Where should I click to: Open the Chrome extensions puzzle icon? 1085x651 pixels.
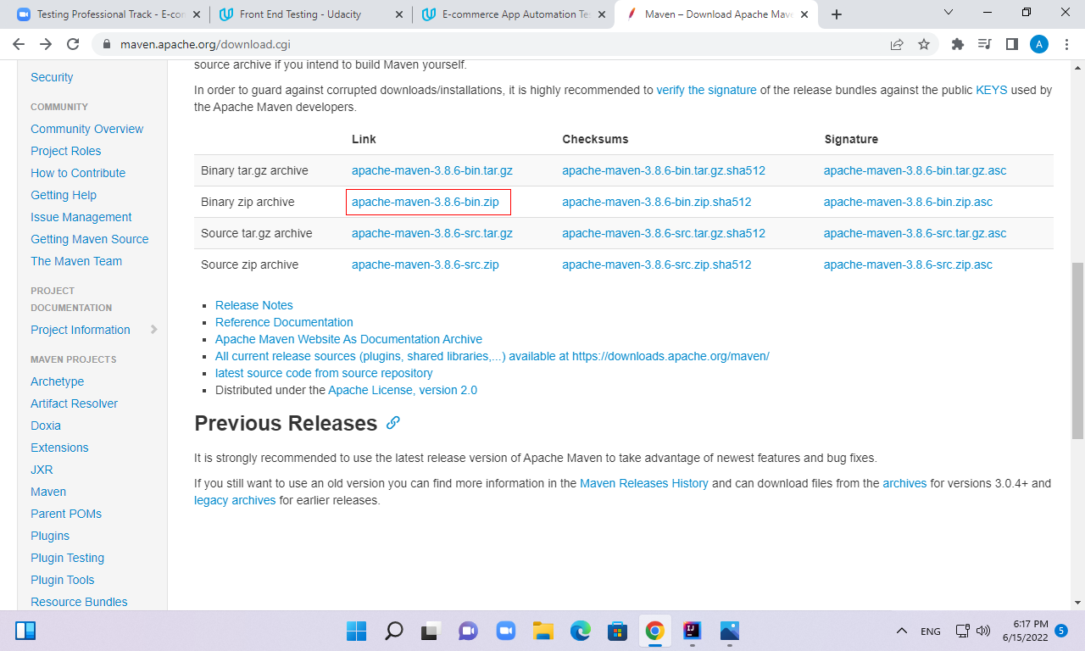(x=958, y=44)
